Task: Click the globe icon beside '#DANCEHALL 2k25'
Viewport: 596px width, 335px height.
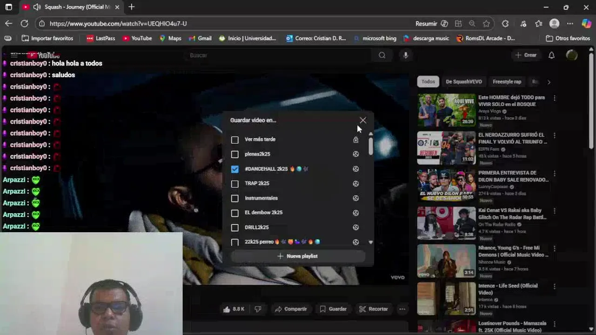Action: tap(356, 169)
